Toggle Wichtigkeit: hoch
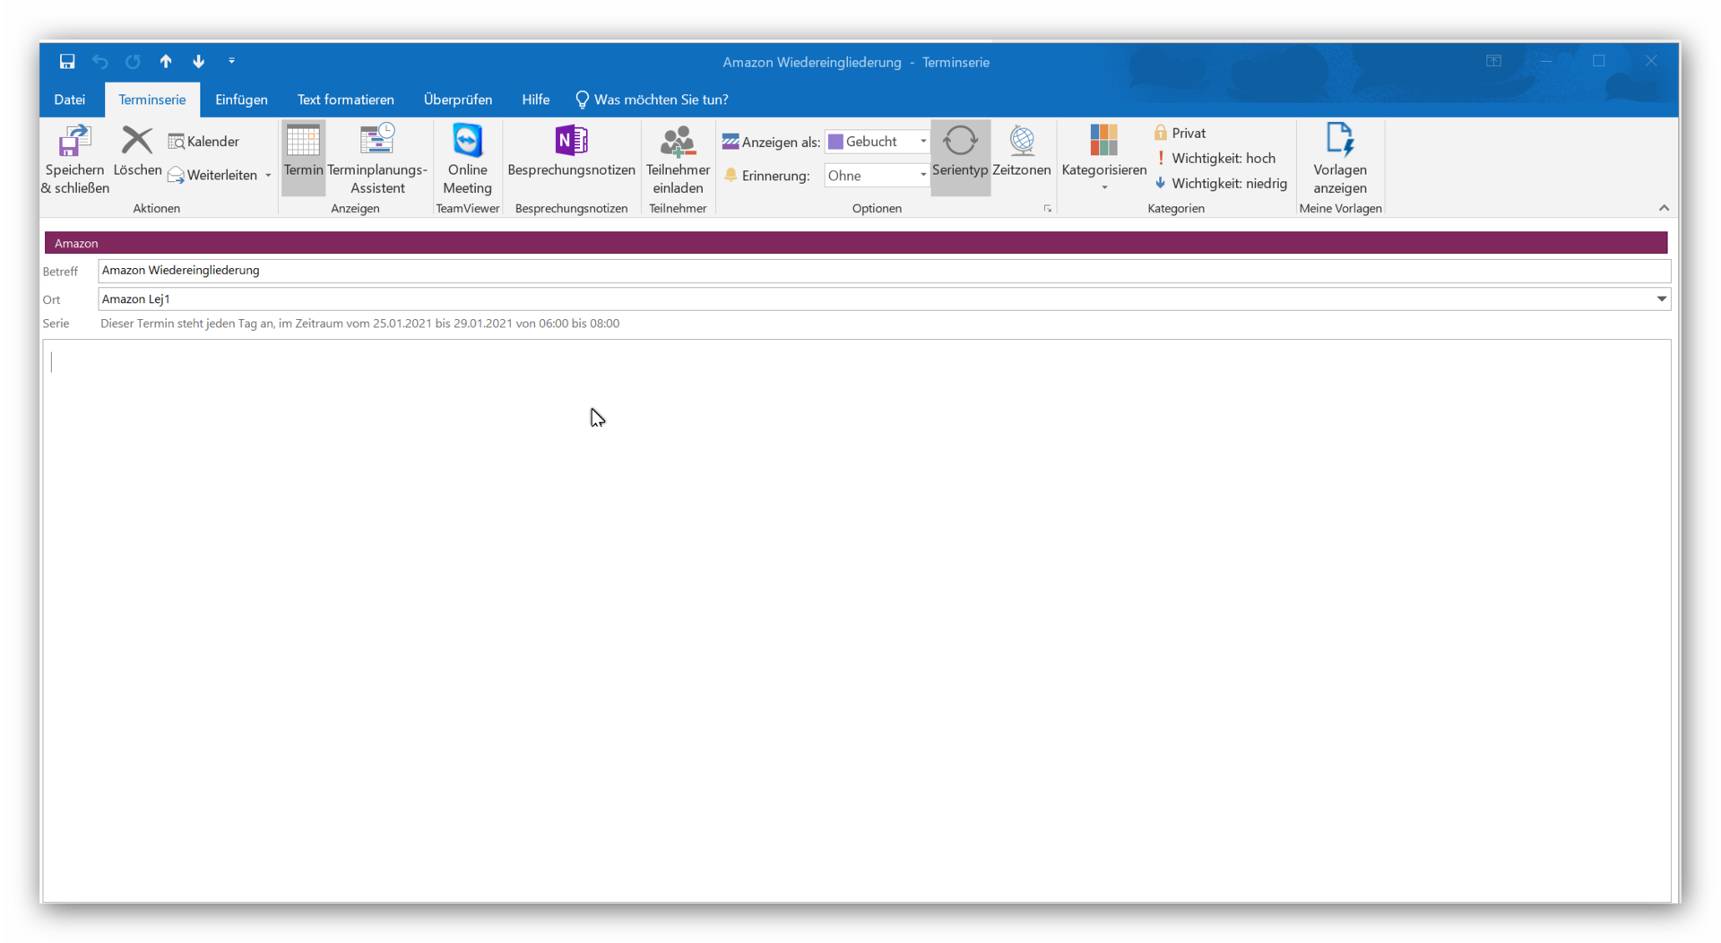 click(x=1215, y=158)
